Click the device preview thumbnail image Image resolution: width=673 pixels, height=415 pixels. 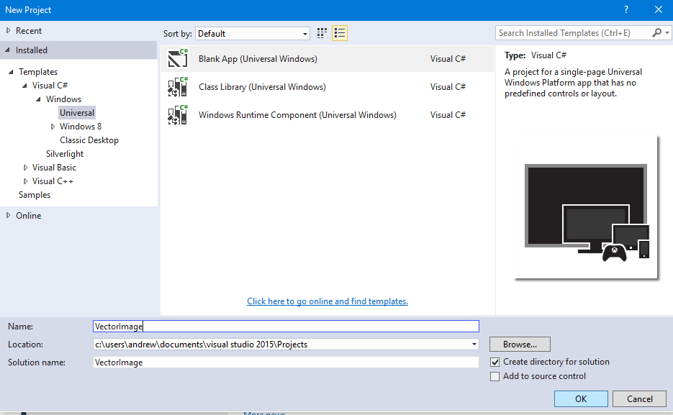pyautogui.click(x=587, y=207)
